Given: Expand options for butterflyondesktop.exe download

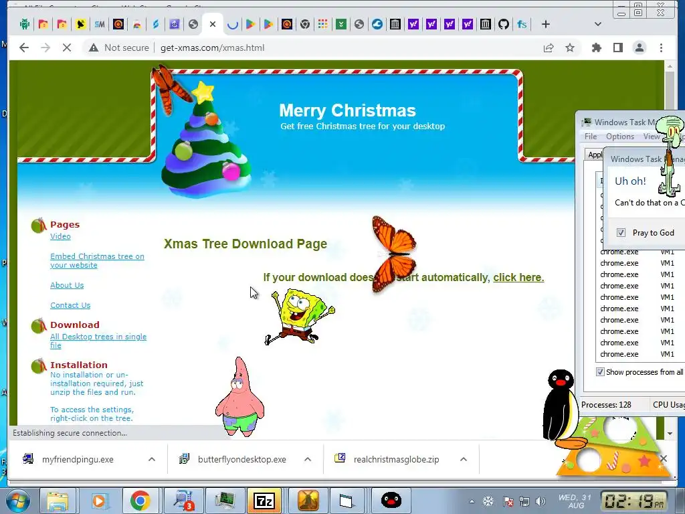Looking at the screenshot, I should [x=308, y=459].
